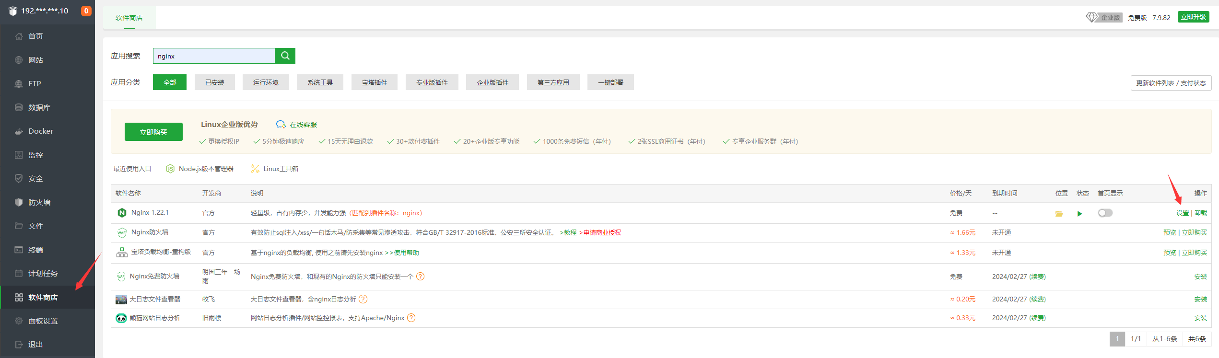1219x358 pixels.
Task: Open Linux工具箱 recent shortcut
Action: click(x=274, y=169)
